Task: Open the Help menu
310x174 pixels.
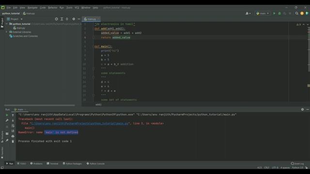Action: [95, 8]
